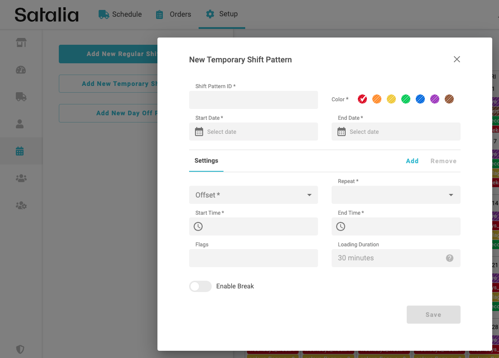Expand the Offset dropdown
Screen dimensions: 499x358
pyautogui.click(x=253, y=195)
